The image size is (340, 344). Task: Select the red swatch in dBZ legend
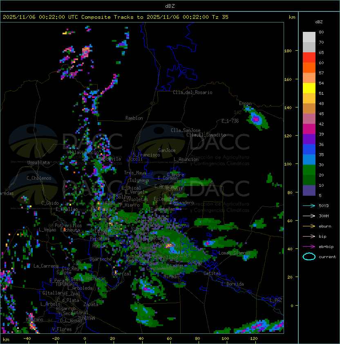click(309, 58)
